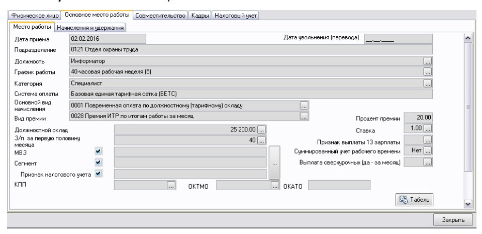Go to the Налоговый учет tab

235,16
